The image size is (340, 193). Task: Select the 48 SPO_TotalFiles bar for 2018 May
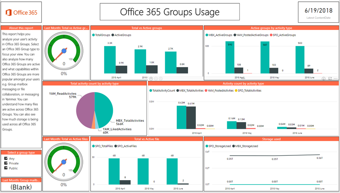[143, 171]
